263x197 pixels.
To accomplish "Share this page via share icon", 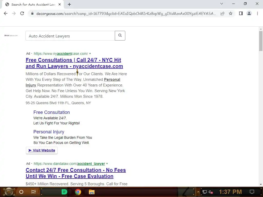I will (x=222, y=13).
